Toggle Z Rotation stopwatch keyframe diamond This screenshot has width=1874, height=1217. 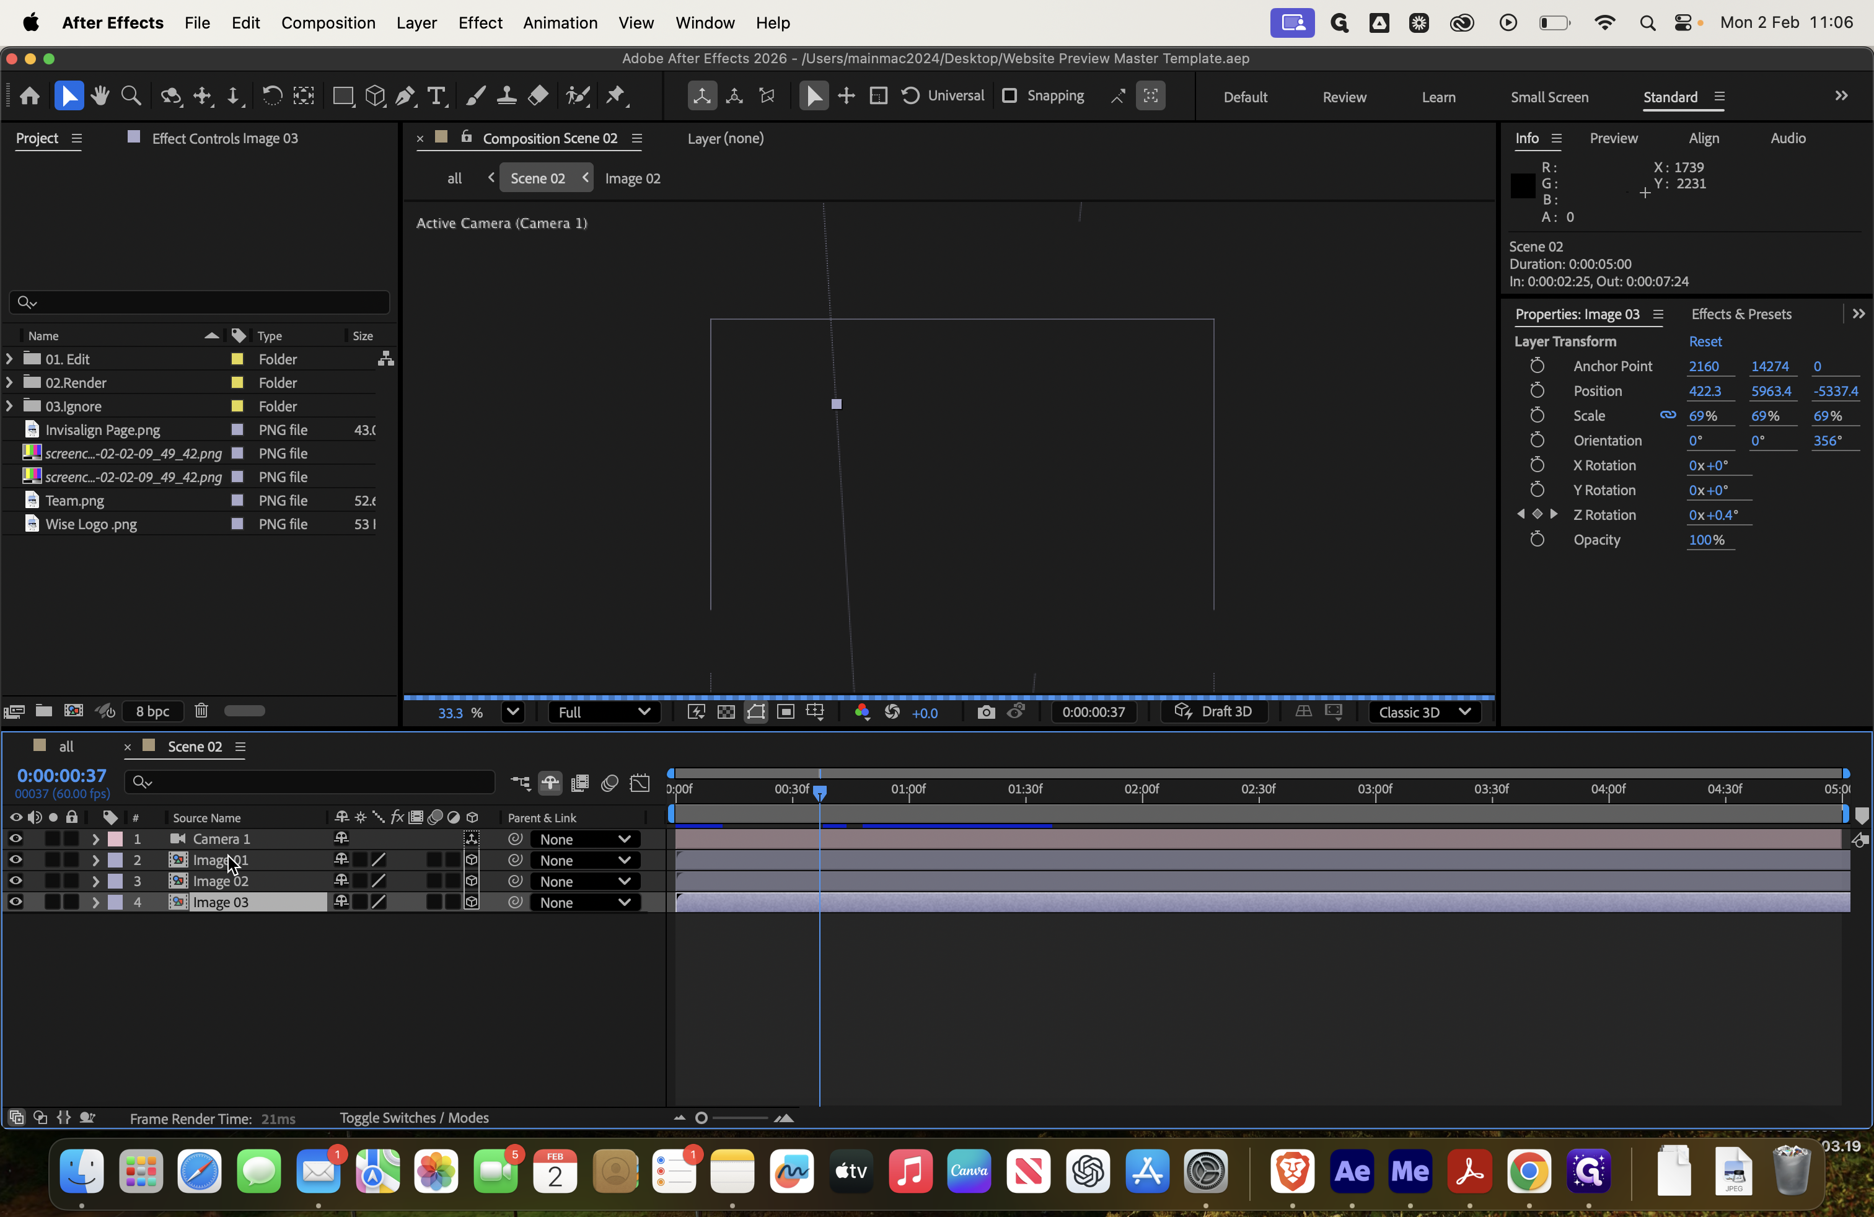(x=1537, y=514)
